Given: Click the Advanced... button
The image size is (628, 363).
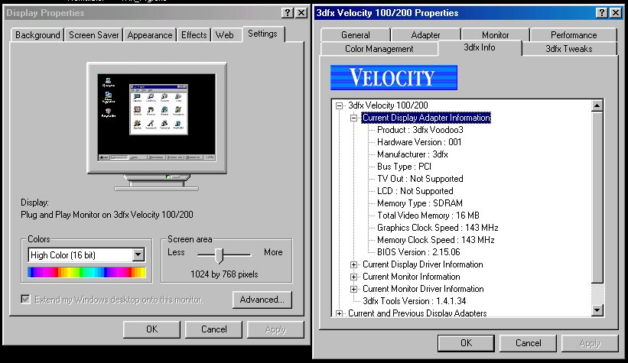Looking at the screenshot, I should pyautogui.click(x=262, y=300).
